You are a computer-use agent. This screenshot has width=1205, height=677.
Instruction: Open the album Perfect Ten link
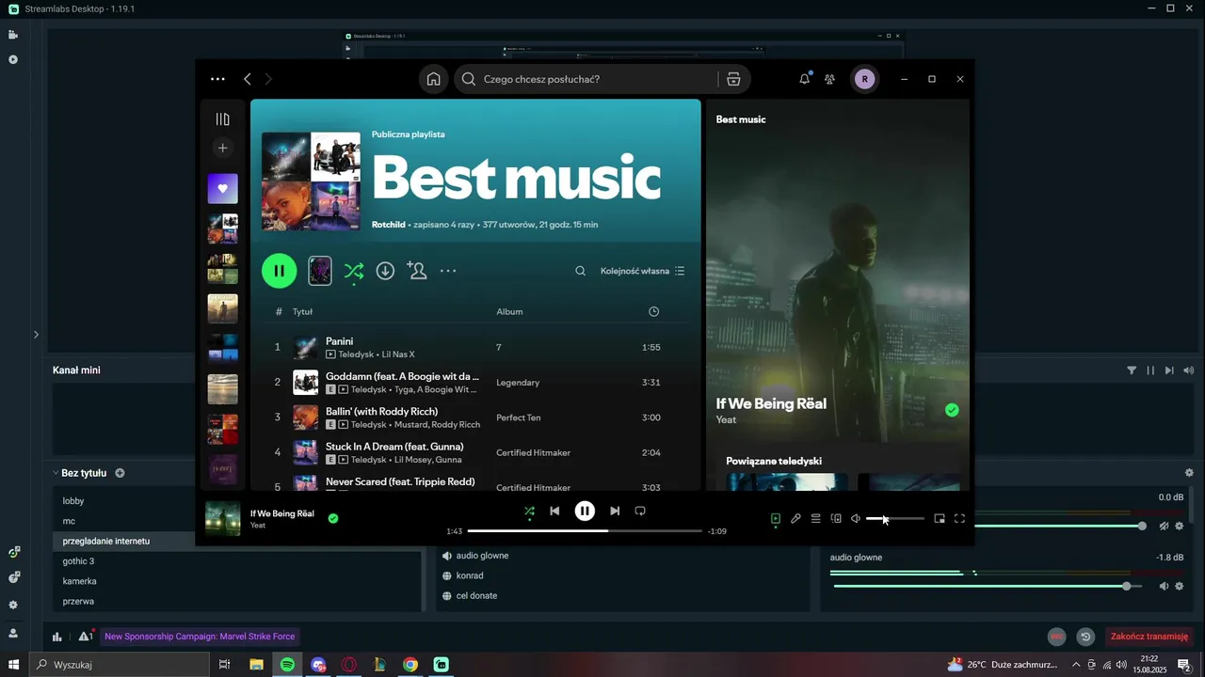coord(521,417)
